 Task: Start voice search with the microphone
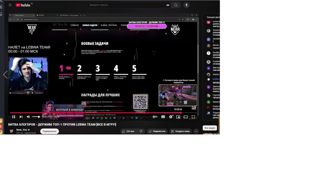(186, 5)
